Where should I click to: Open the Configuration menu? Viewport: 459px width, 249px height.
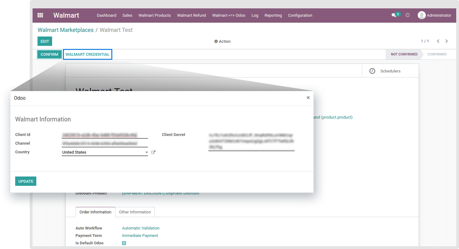(300, 15)
